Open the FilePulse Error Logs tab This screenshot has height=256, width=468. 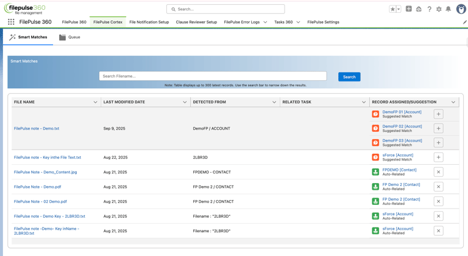[x=242, y=22]
